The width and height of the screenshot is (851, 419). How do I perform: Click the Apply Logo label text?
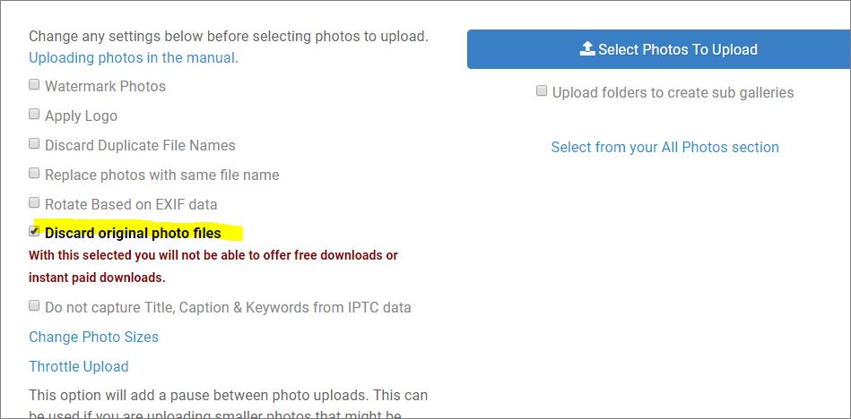(x=81, y=116)
